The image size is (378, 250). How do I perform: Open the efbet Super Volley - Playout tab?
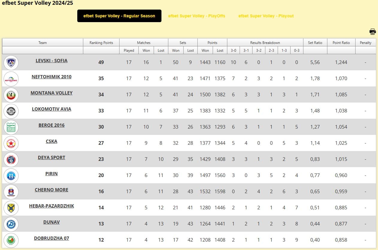[266, 16]
